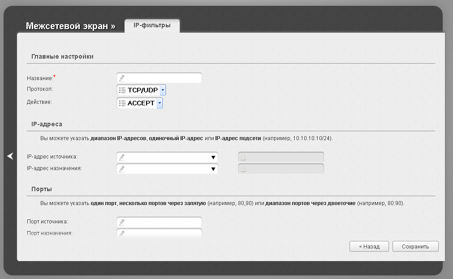Click the white collapse arrow on left edge
The image size is (453, 279).
coord(10,156)
